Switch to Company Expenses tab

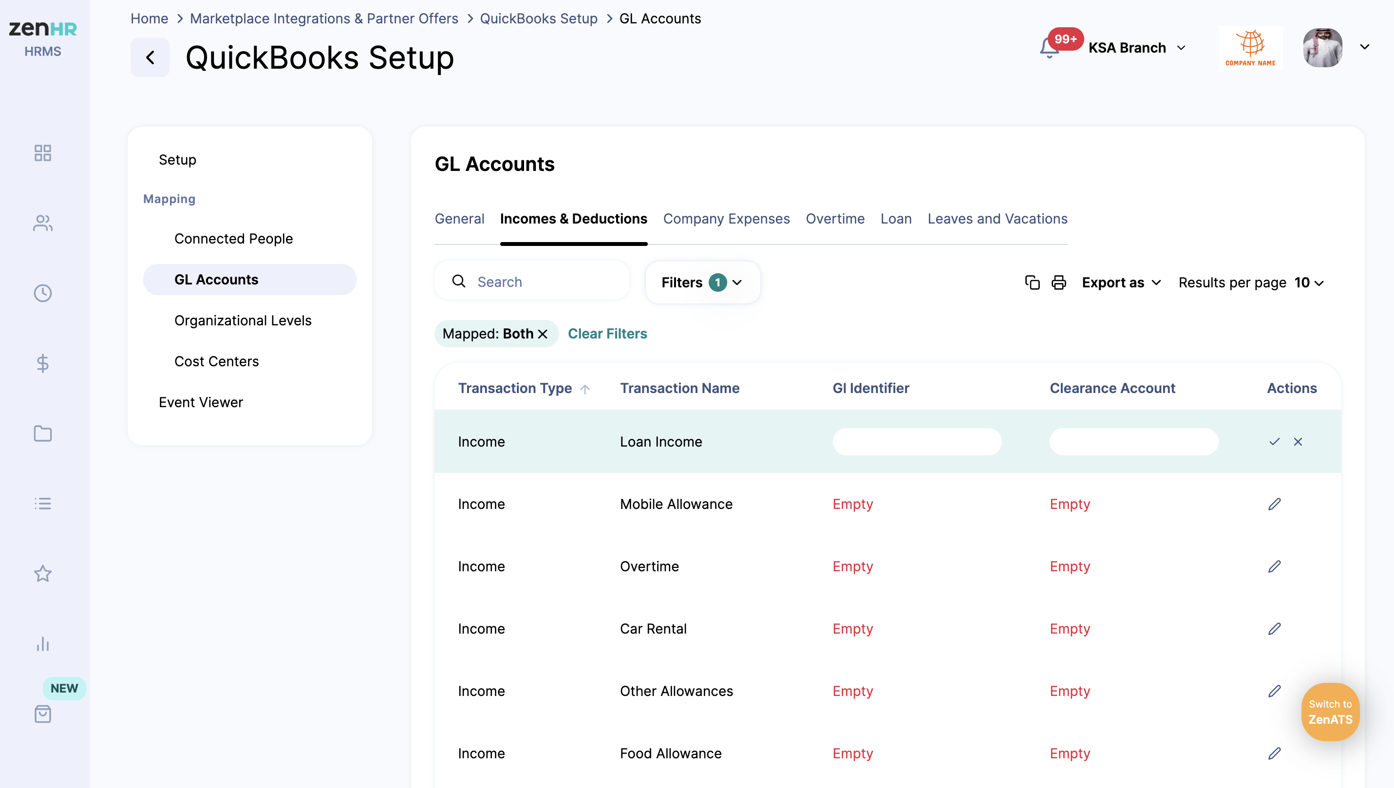[x=726, y=219]
